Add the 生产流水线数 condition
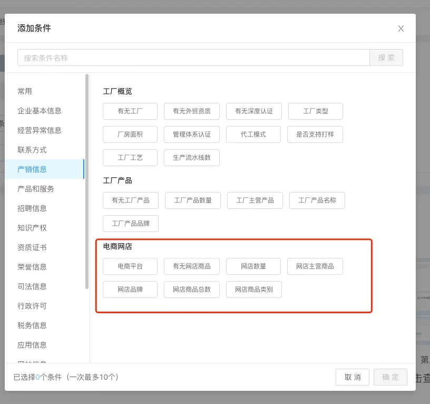 tap(192, 158)
